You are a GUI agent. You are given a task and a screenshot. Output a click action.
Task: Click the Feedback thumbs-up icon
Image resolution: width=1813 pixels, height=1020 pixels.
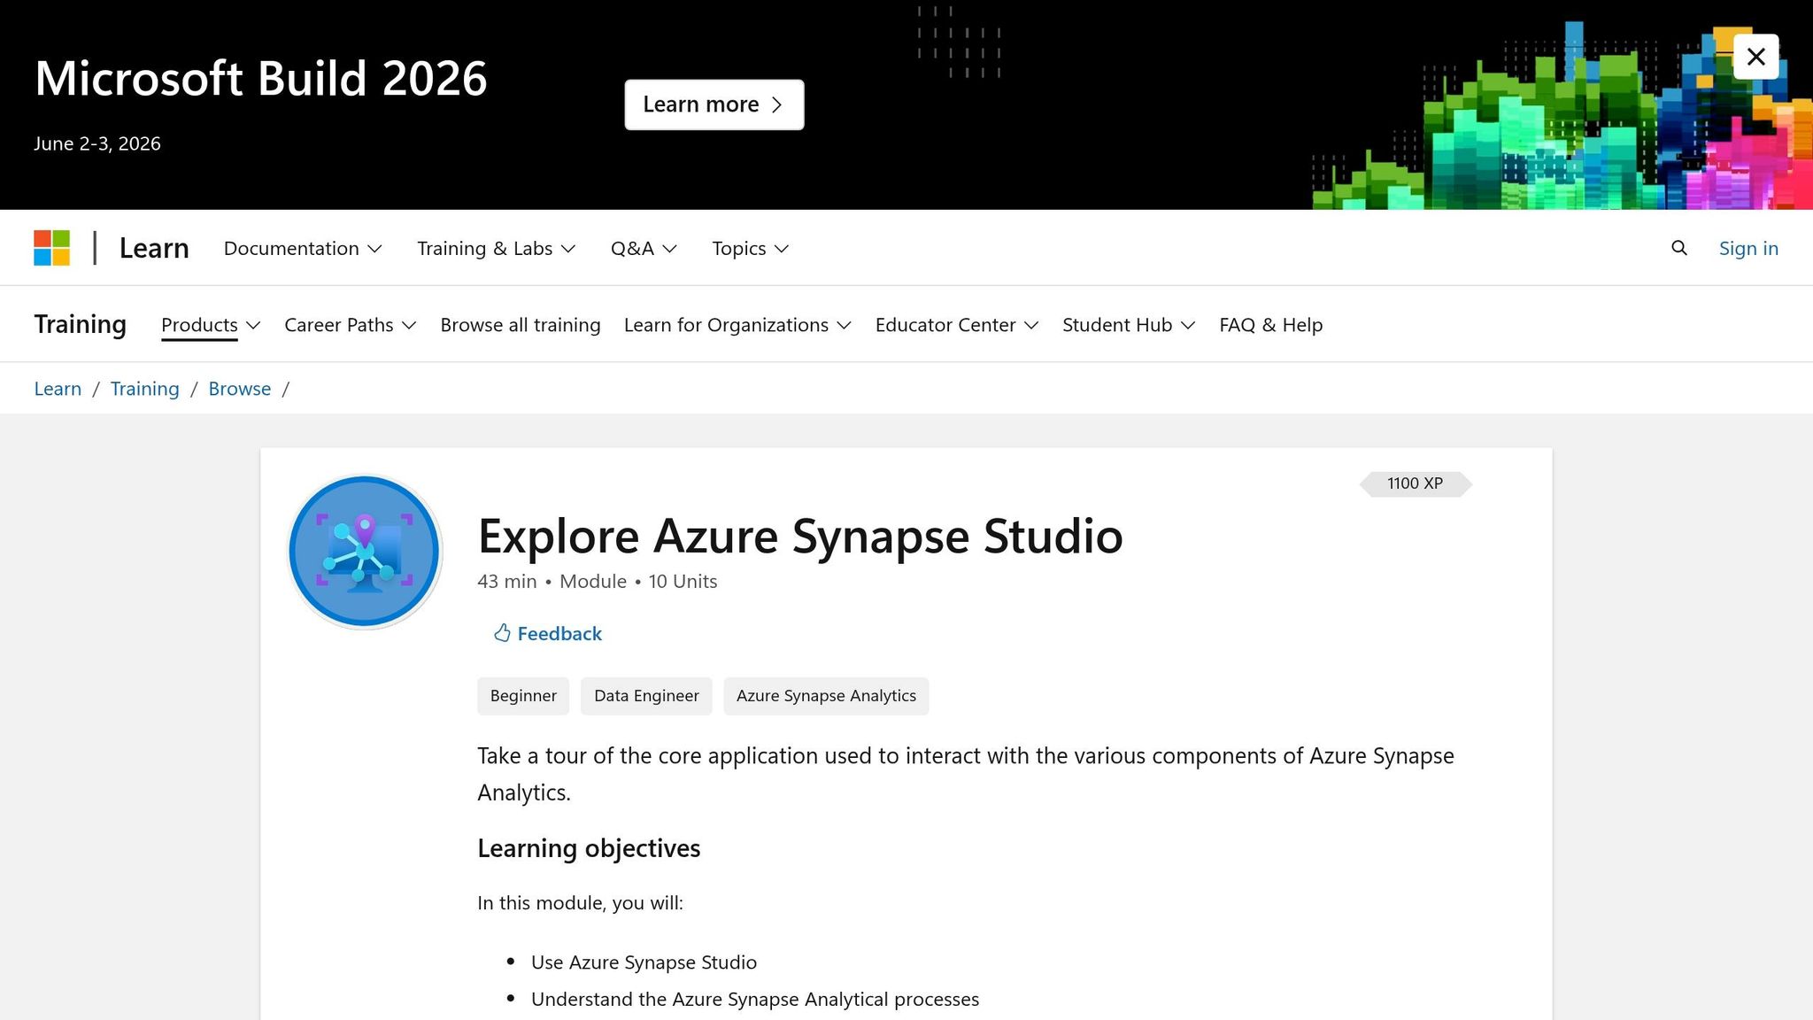pos(502,633)
